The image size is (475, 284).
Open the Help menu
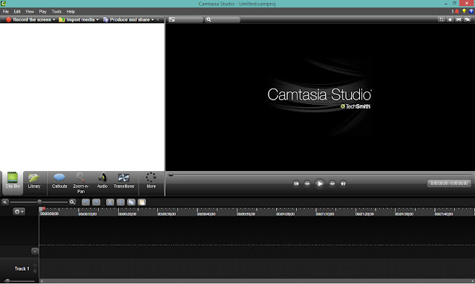tap(71, 12)
